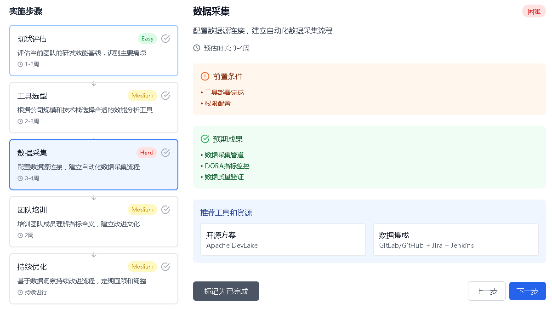Click the 标记为已完成 button
The image size is (552, 309).
226,291
